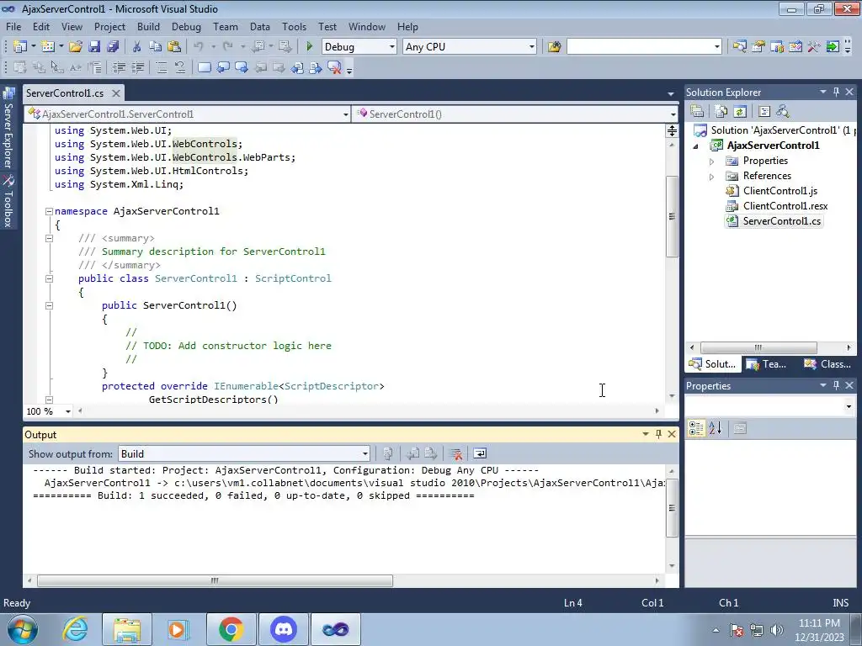Open the Tools menu
Image resolution: width=862 pixels, height=646 pixels.
coord(294,26)
